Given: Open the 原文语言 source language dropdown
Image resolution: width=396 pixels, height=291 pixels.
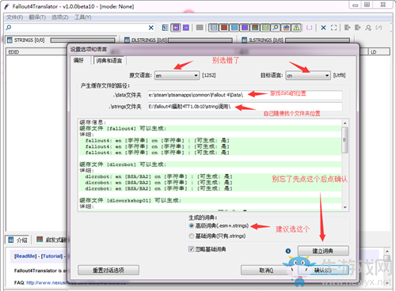Looking at the screenshot, I should [x=177, y=76].
